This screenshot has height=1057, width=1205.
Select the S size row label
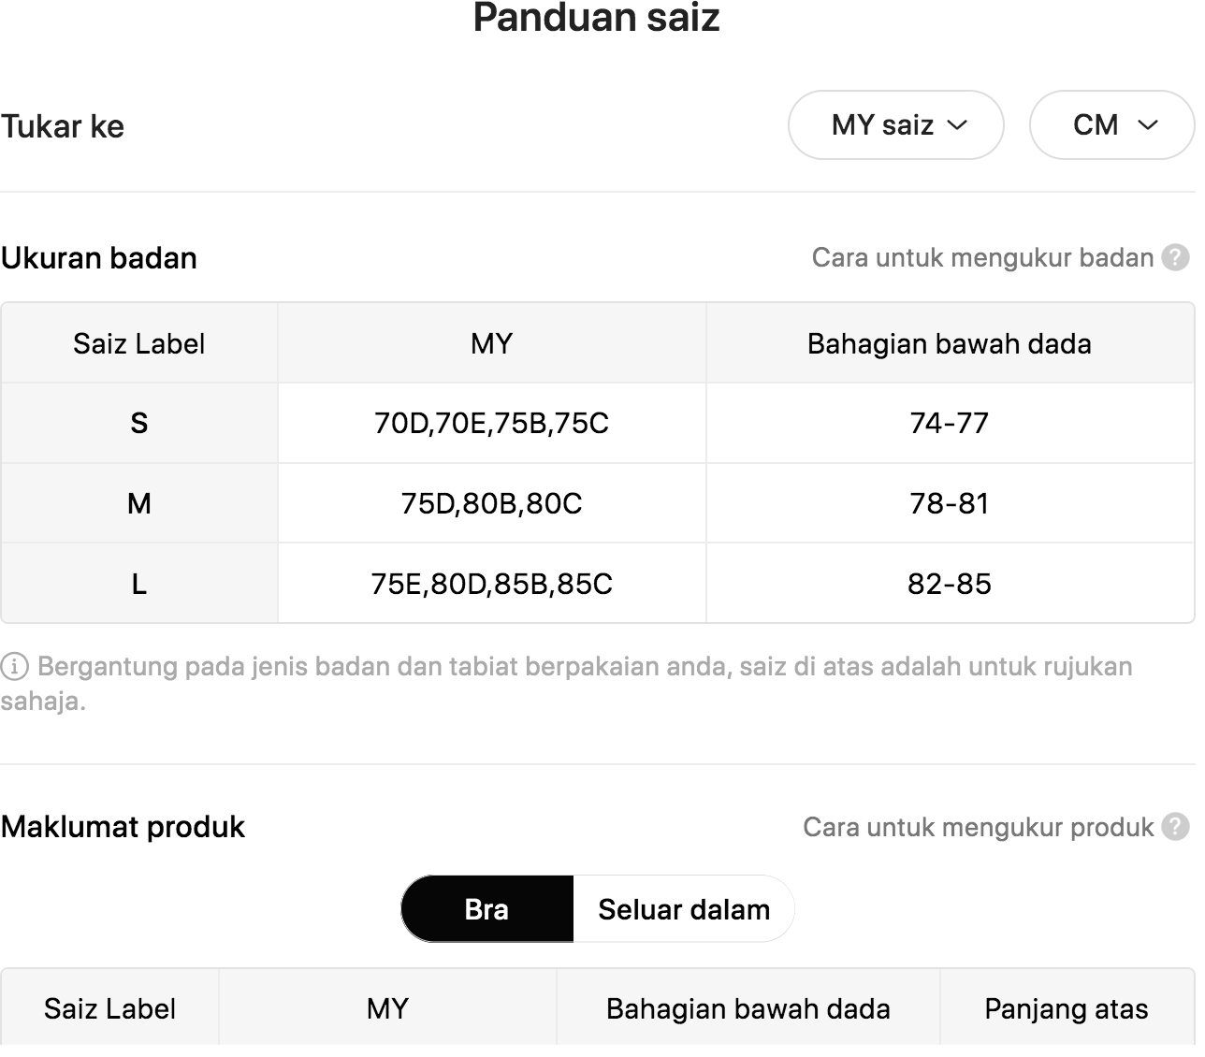pos(139,423)
